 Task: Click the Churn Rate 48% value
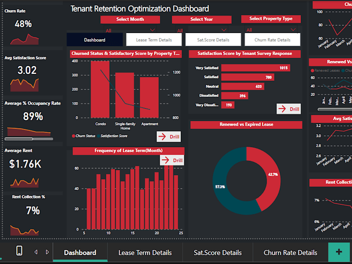coord(23,24)
